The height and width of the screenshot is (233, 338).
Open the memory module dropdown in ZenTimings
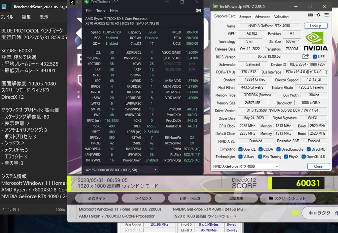pyautogui.click(x=121, y=170)
